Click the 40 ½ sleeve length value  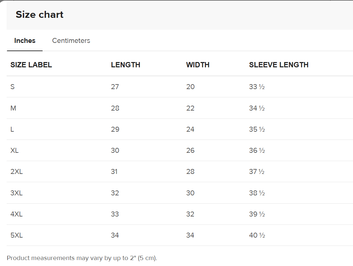pos(257,235)
